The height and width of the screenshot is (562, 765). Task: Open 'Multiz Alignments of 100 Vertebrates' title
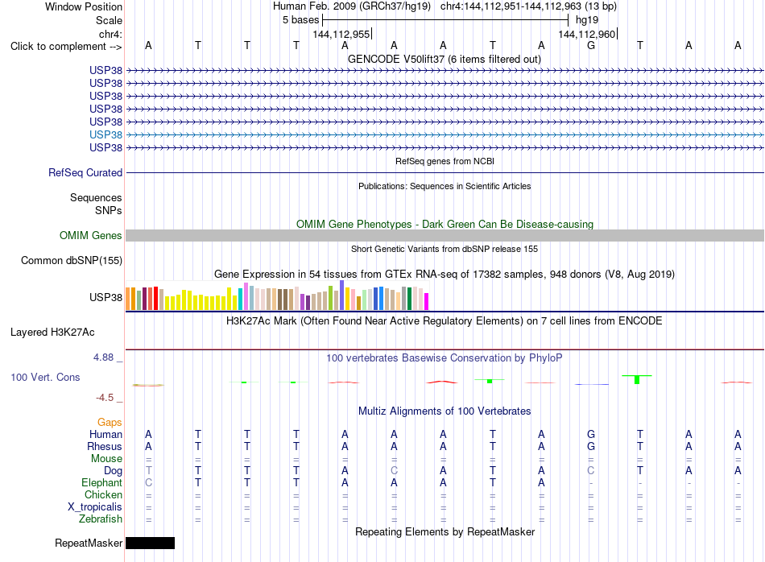click(x=445, y=411)
